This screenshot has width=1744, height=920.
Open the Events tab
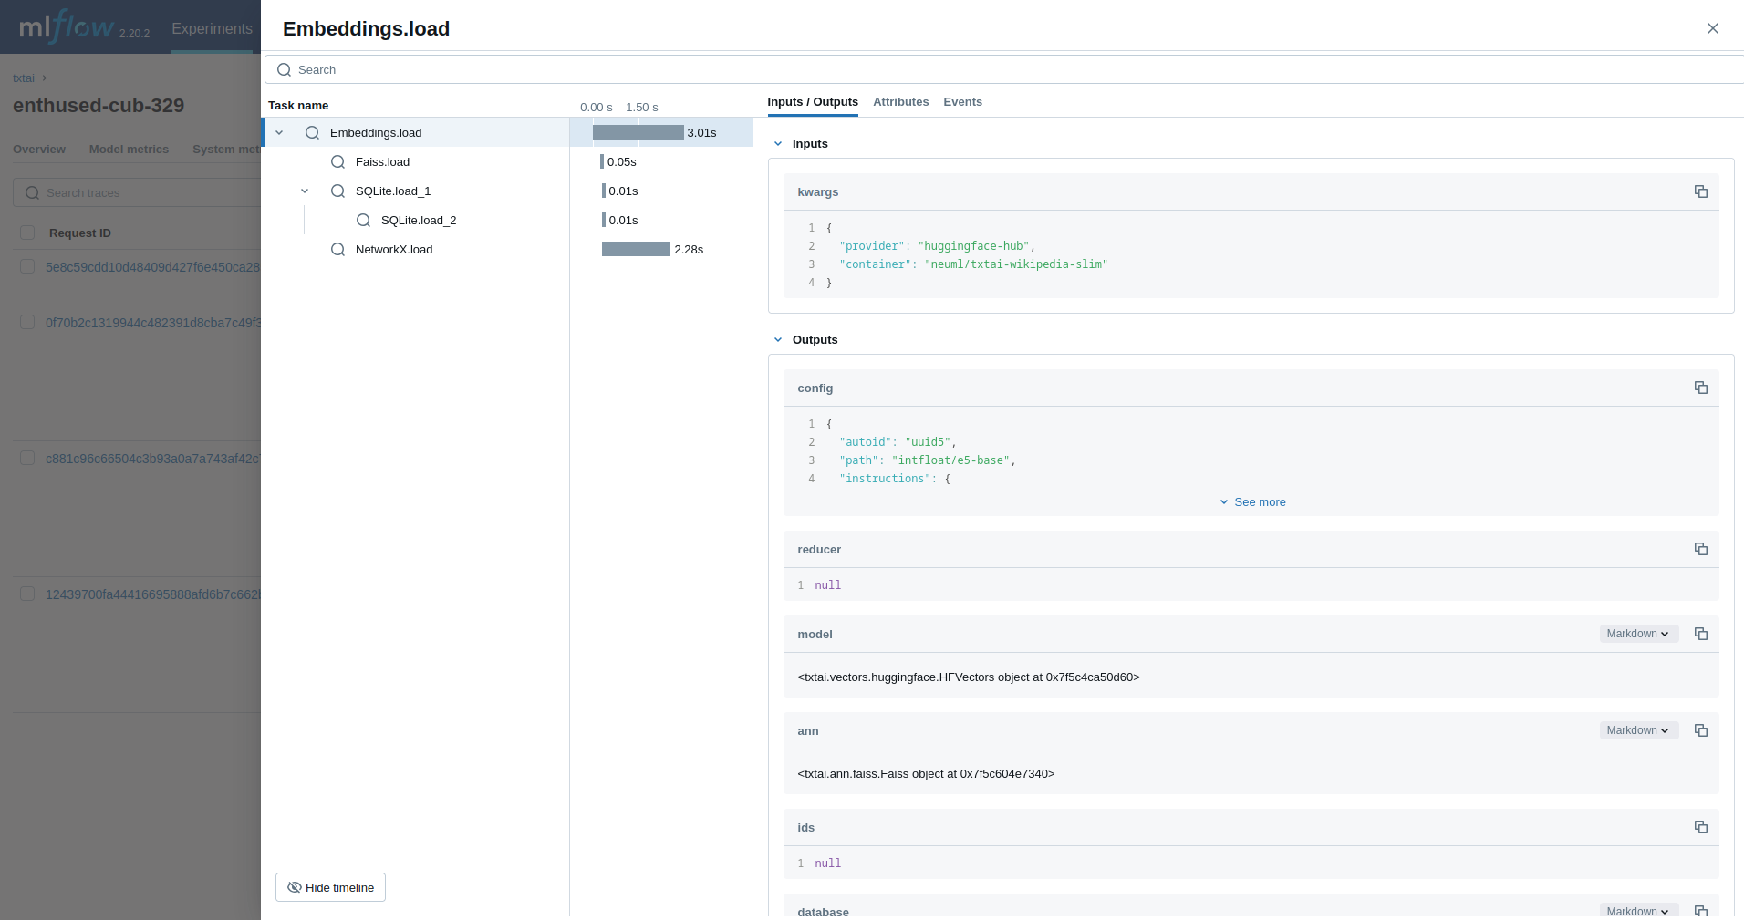pyautogui.click(x=962, y=102)
